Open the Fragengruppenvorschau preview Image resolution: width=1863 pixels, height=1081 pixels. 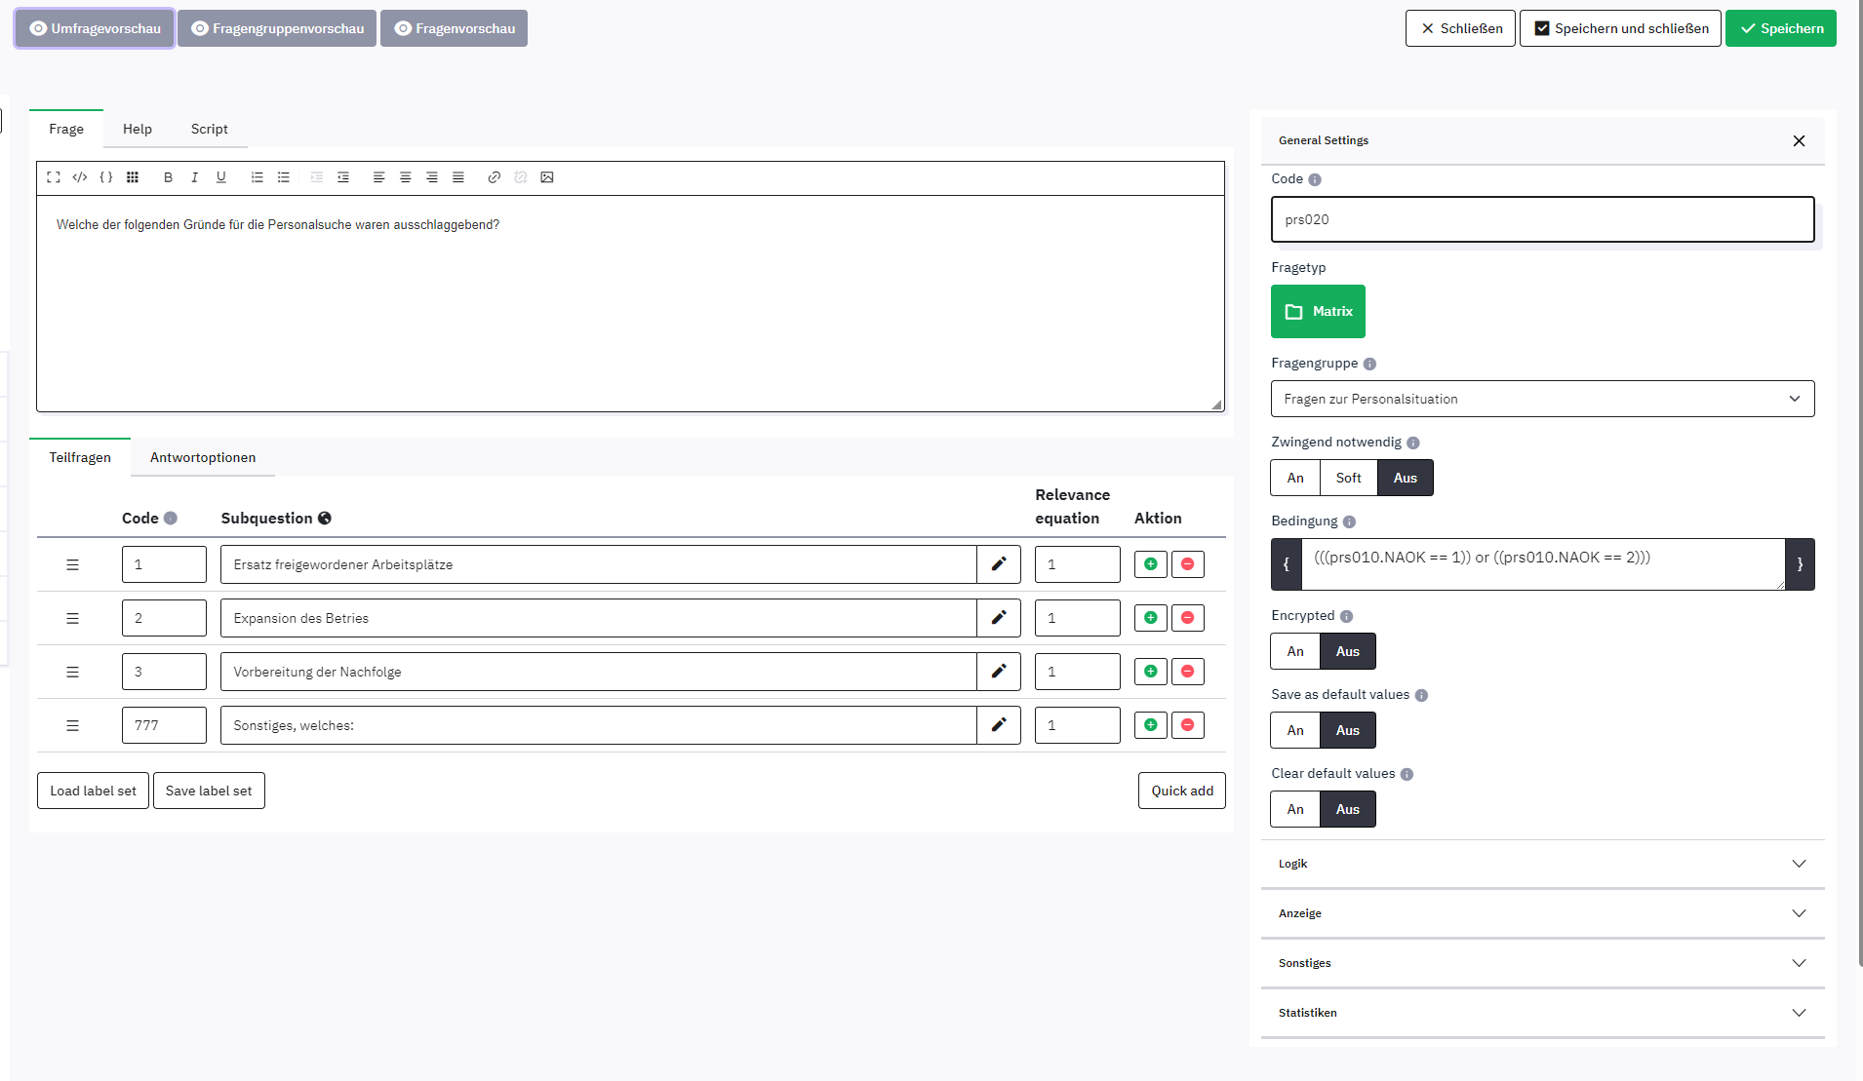[277, 28]
